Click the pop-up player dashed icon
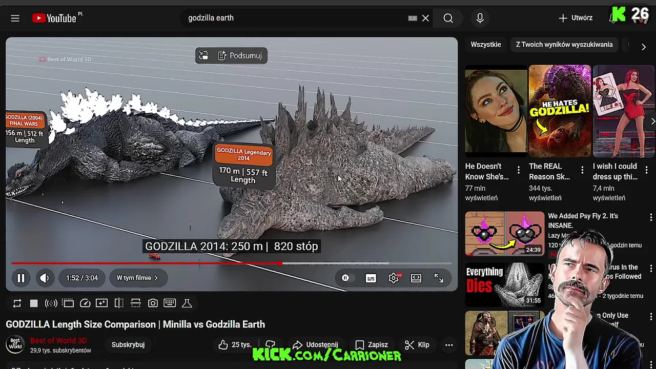This screenshot has height=369, width=656. pos(136,303)
